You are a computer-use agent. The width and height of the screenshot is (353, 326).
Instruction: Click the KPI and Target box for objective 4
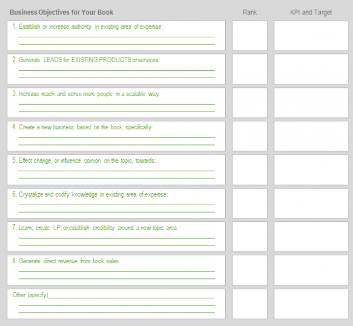(x=311, y=136)
